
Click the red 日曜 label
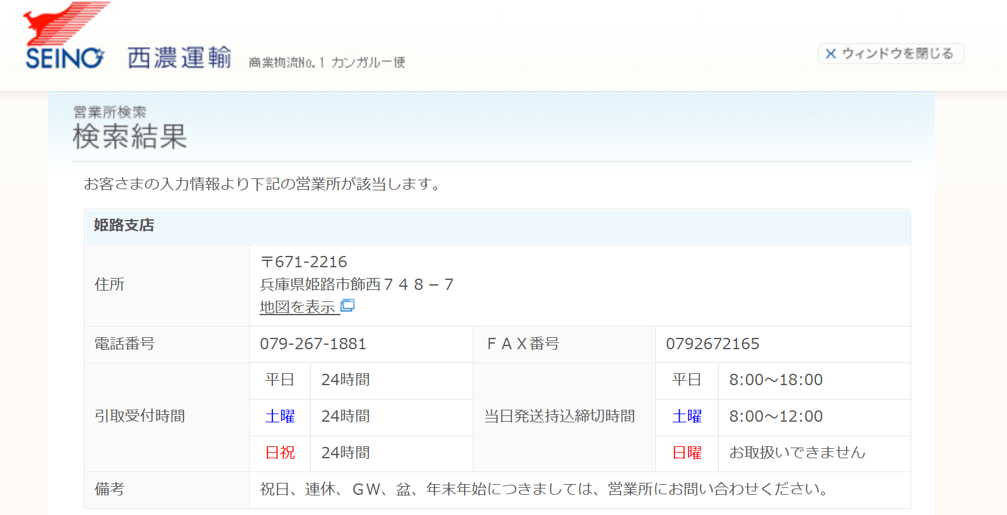coord(687,453)
